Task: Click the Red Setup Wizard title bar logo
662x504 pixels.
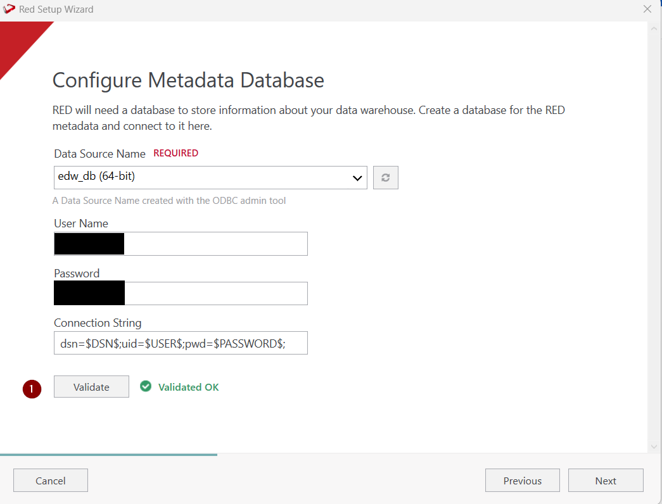Action: pyautogui.click(x=10, y=9)
